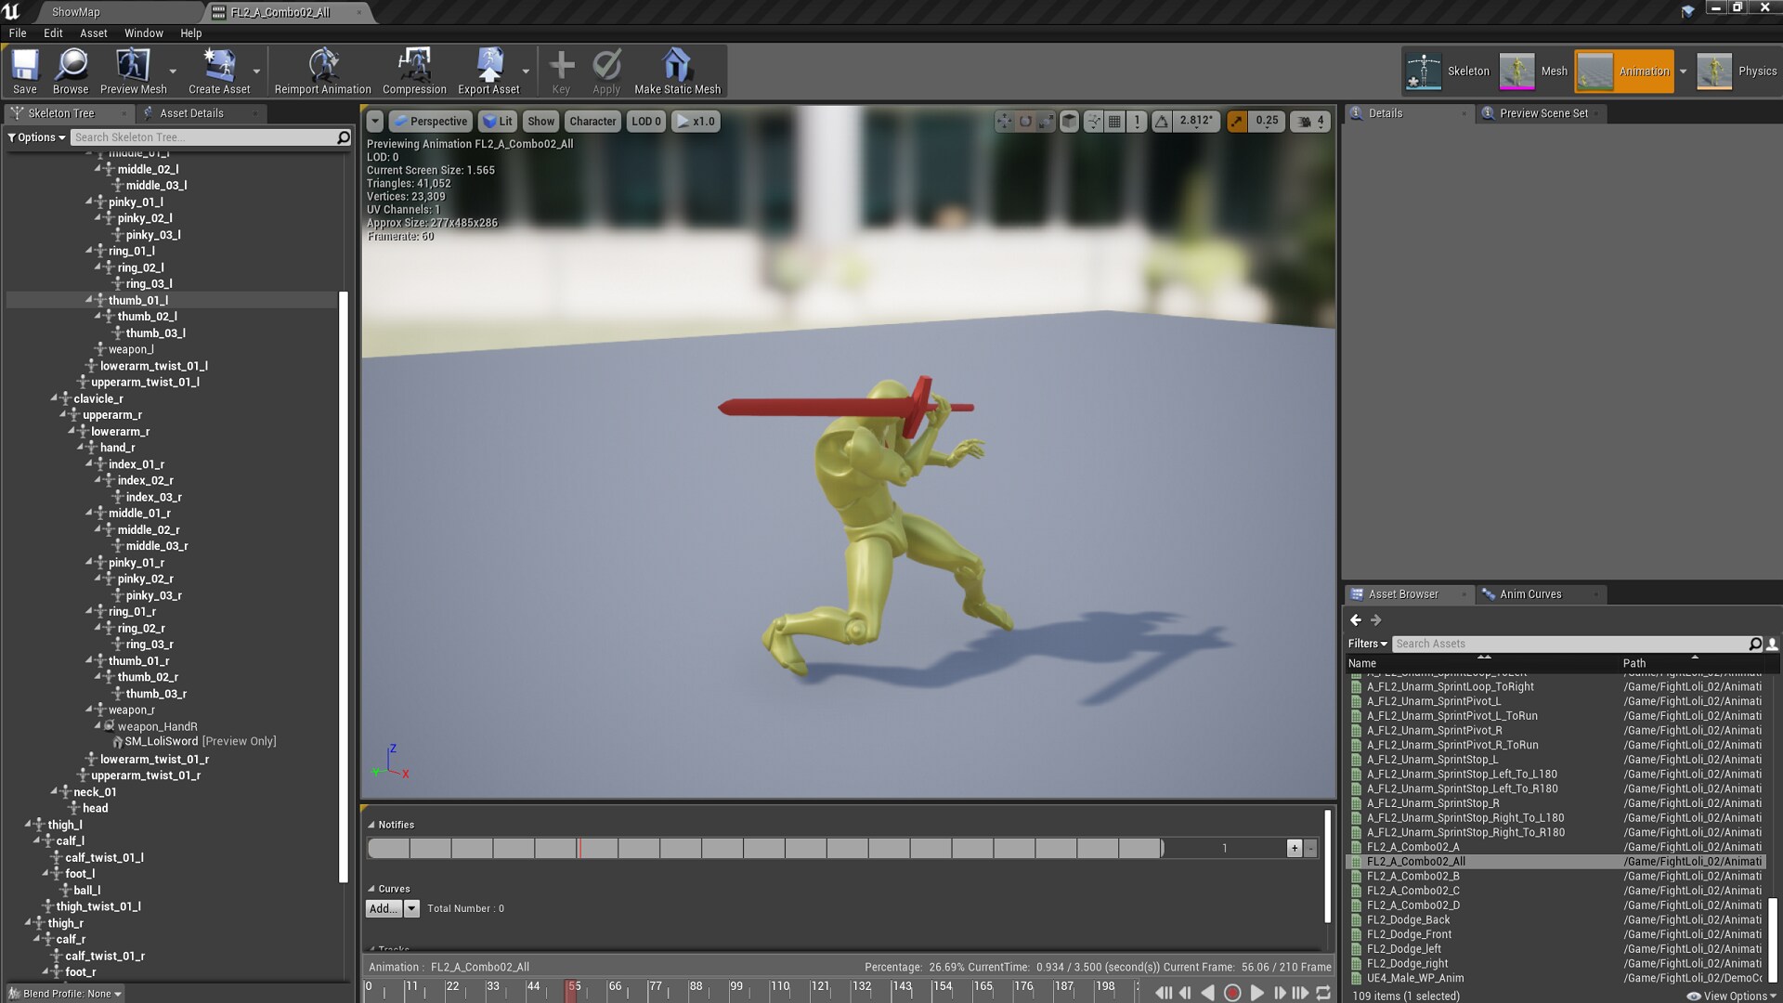Browse to asset in Content Browser
Screen dimensions: 1783x1003
(71, 70)
